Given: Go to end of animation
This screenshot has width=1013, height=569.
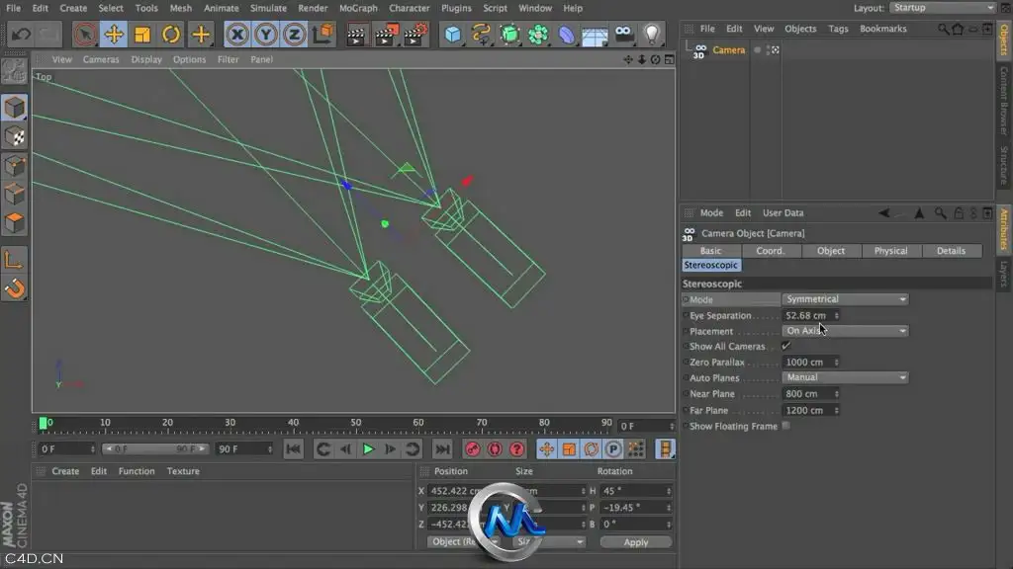Looking at the screenshot, I should (442, 449).
